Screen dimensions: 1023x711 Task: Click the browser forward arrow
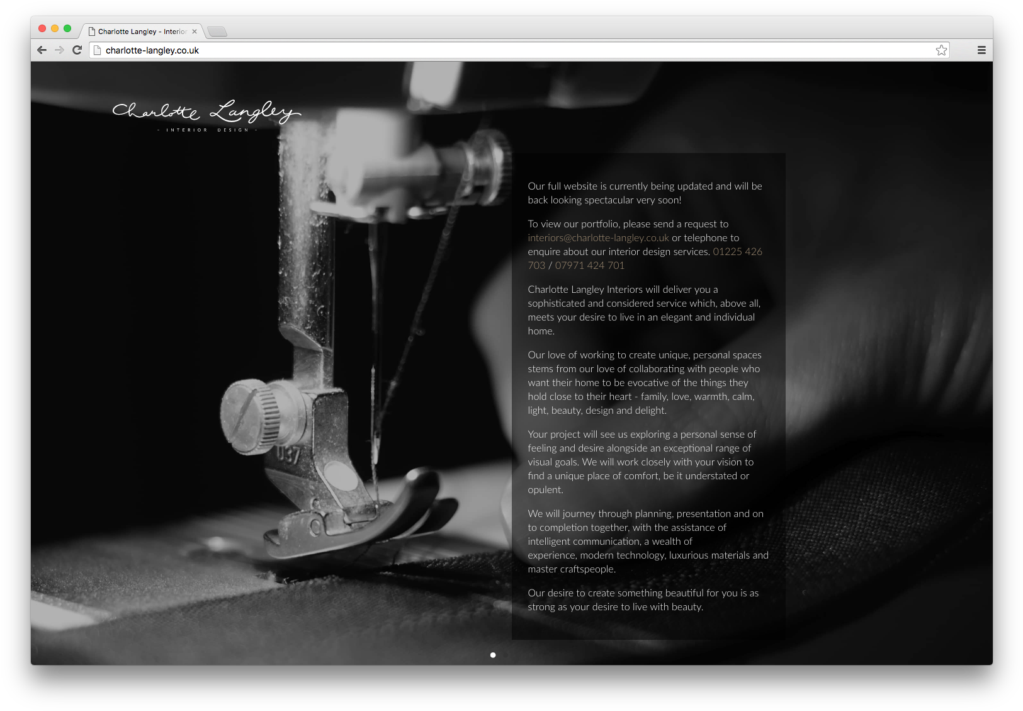59,50
